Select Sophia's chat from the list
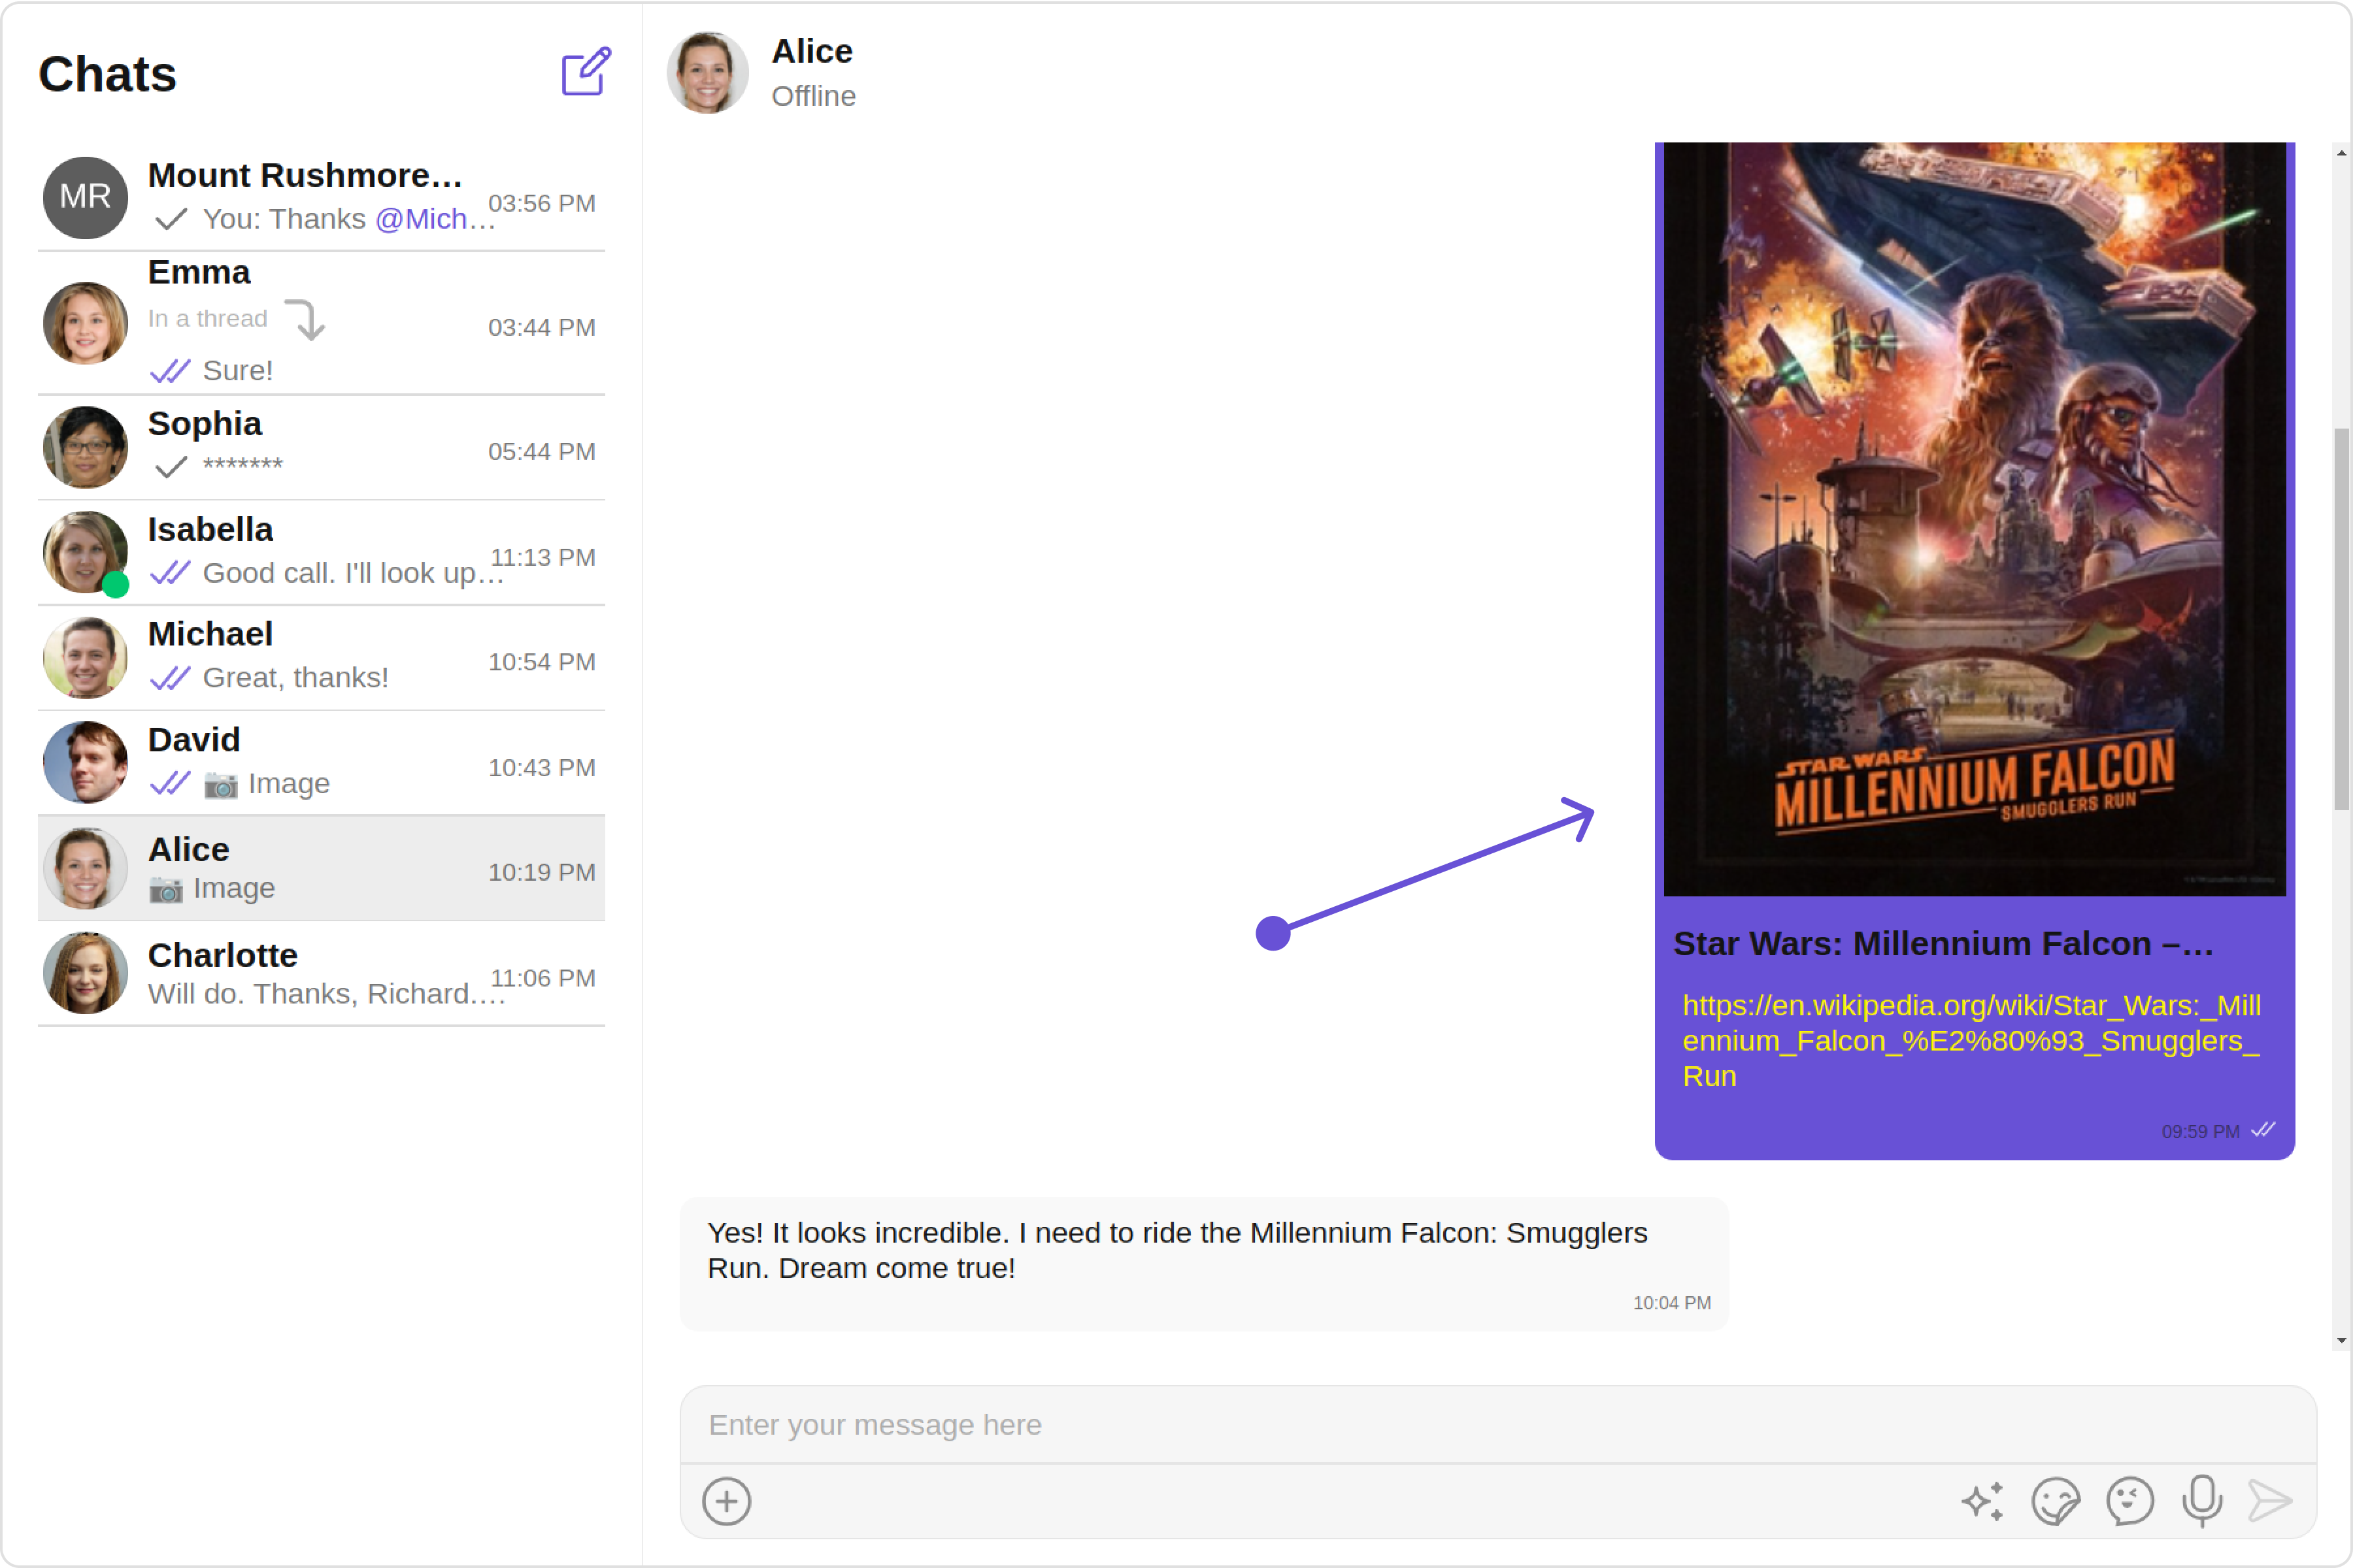2353x1568 pixels. (320, 446)
